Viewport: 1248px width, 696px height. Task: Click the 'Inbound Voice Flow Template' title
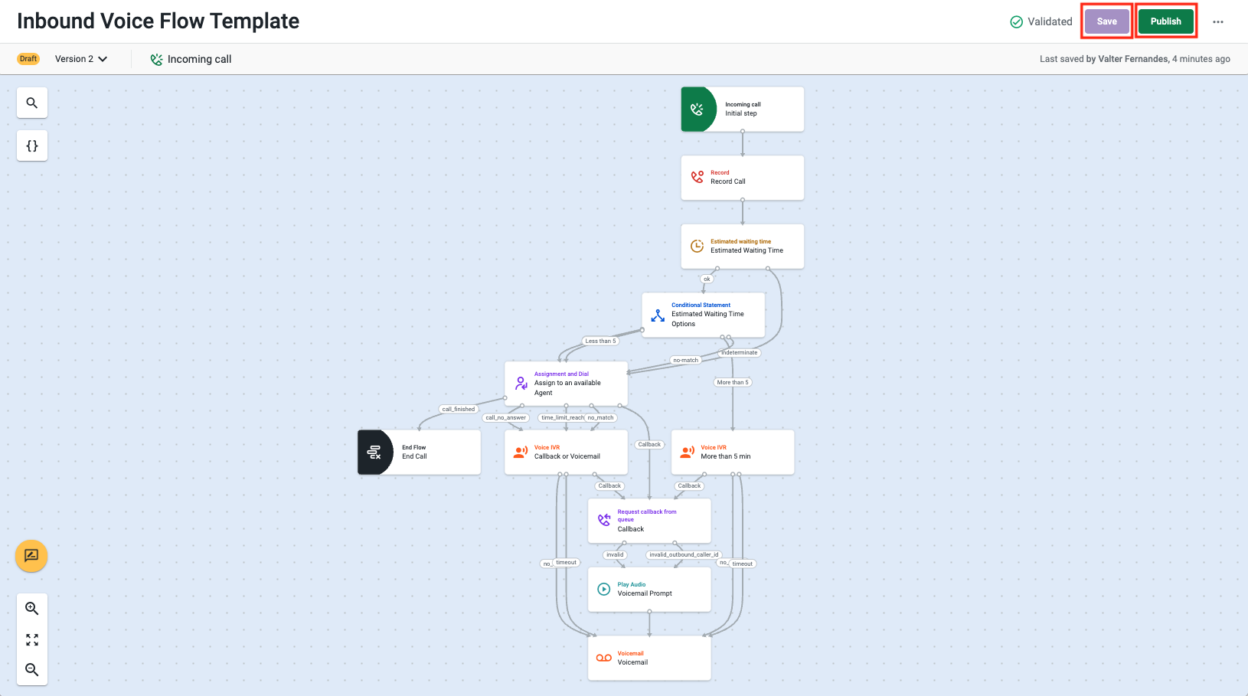[158, 21]
